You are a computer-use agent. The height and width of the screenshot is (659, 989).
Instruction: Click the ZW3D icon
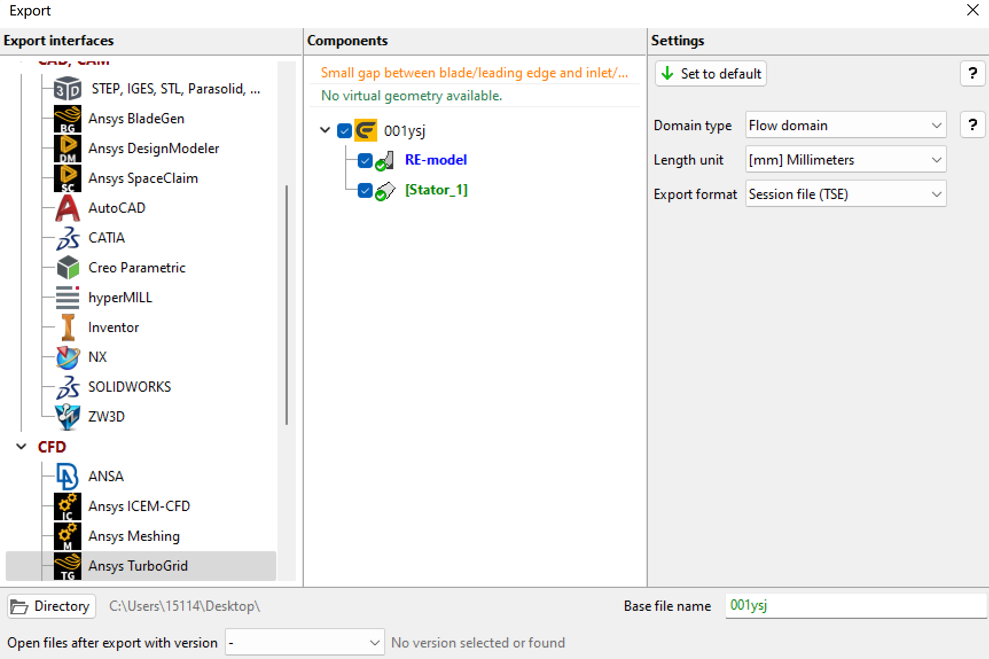point(68,417)
